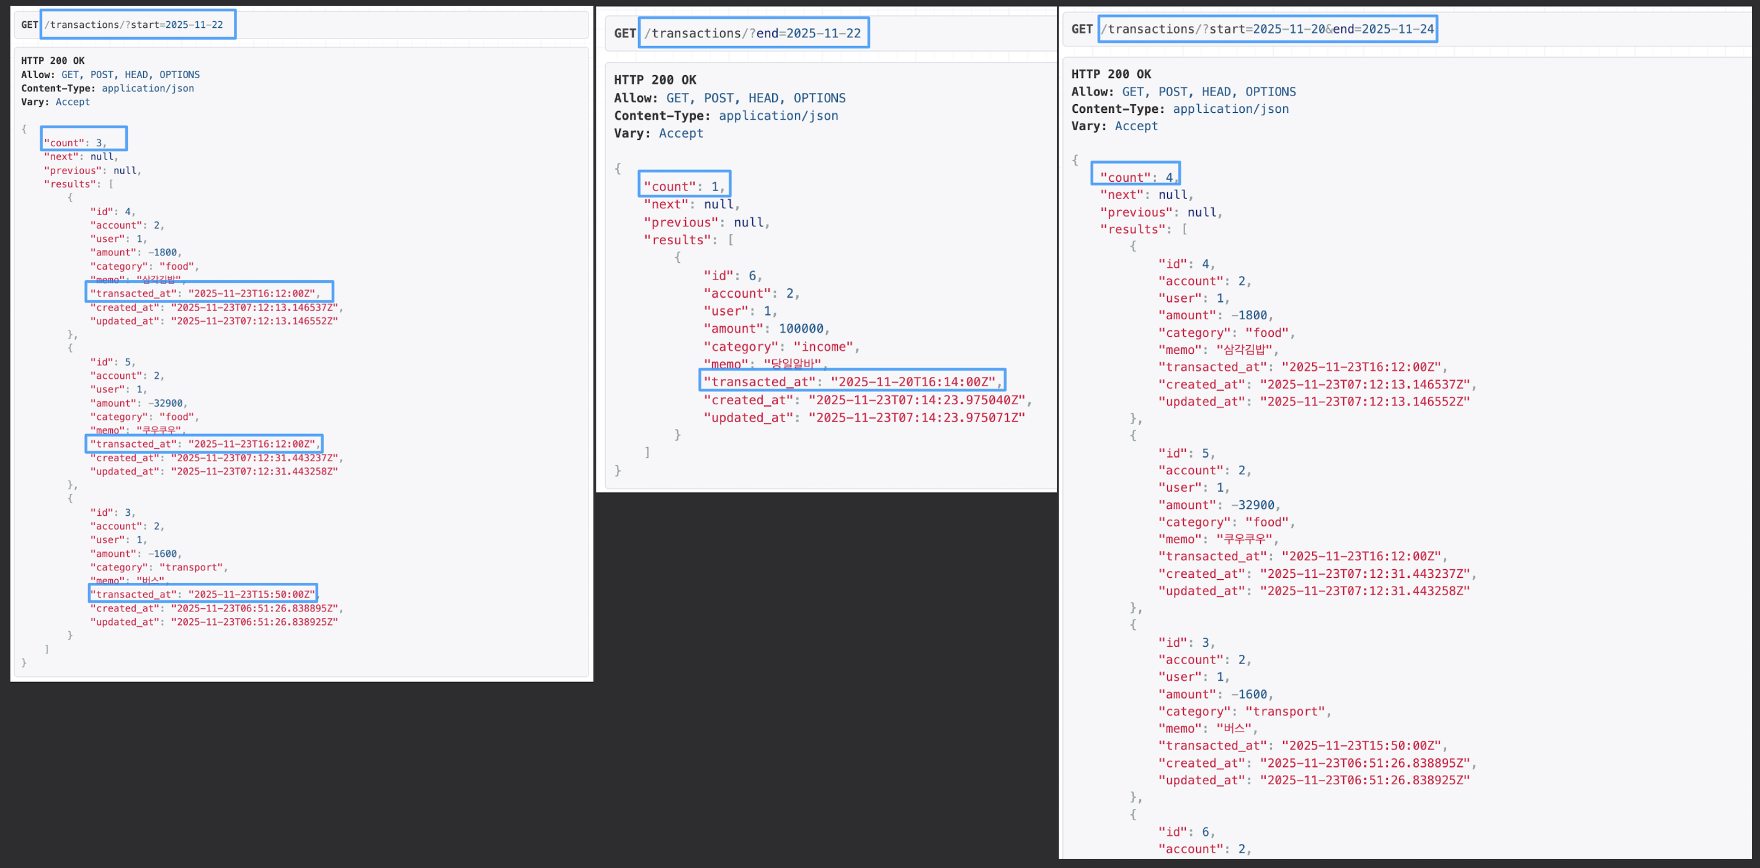
Task: Click the "count": 1 line
Action: coord(683,187)
